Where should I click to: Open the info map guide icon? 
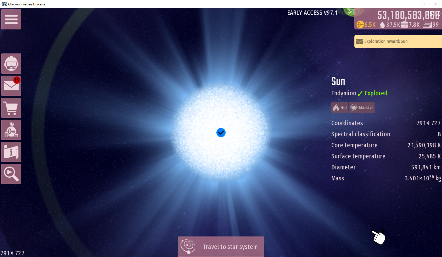[11, 152]
